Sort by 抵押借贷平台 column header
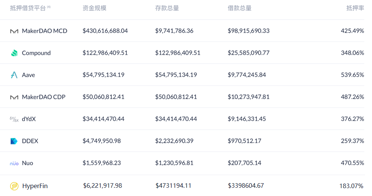The image size is (372, 196). coord(28,8)
